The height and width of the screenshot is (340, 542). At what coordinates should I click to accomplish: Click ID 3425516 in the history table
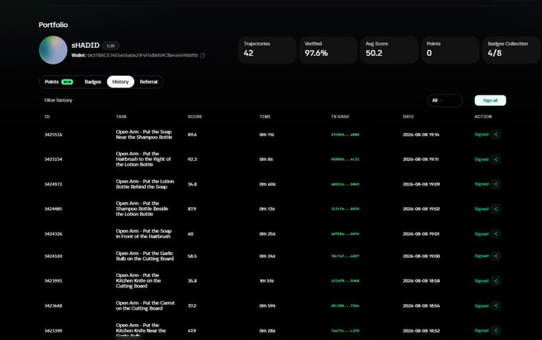53,135
